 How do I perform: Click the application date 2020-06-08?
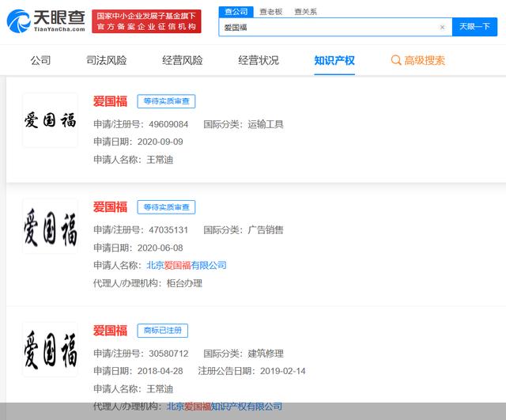pyautogui.click(x=160, y=248)
